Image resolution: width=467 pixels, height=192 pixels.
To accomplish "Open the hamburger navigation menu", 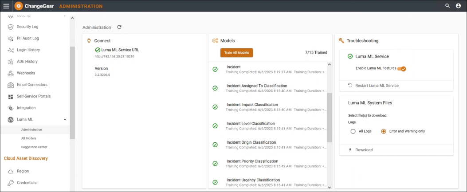I will (x=6, y=6).
